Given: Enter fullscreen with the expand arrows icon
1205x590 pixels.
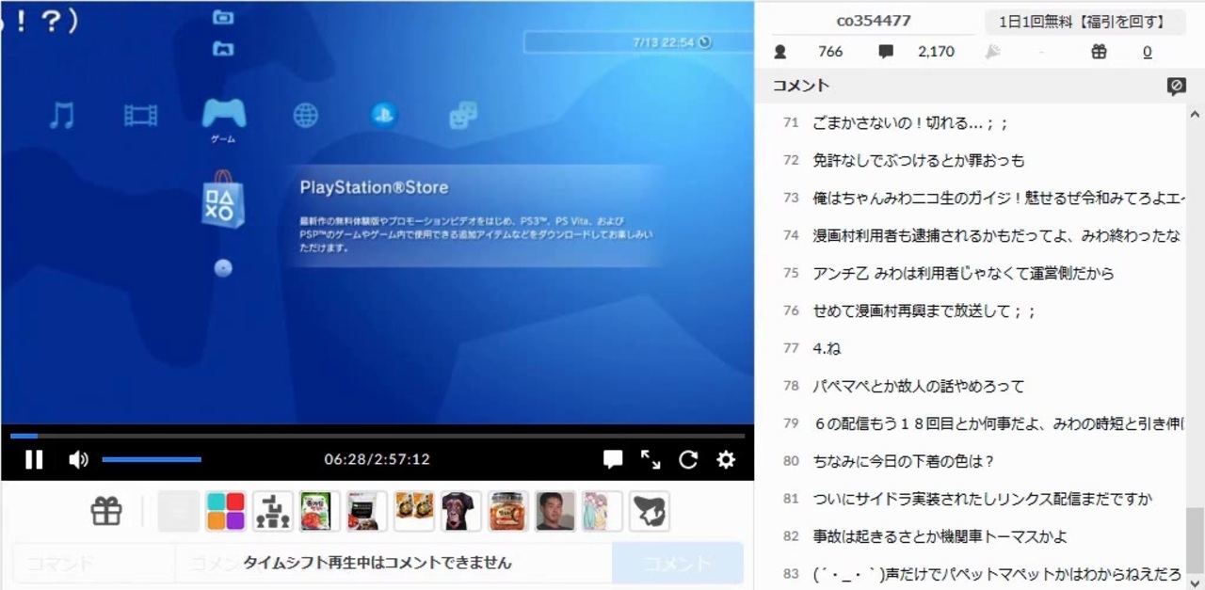Looking at the screenshot, I should click(x=651, y=459).
